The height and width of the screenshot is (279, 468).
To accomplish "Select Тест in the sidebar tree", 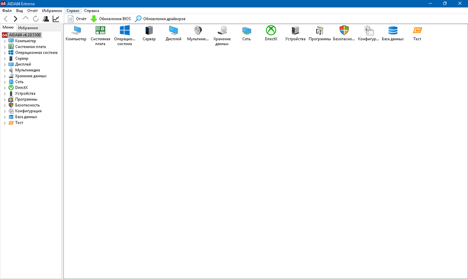I will [x=19, y=123].
